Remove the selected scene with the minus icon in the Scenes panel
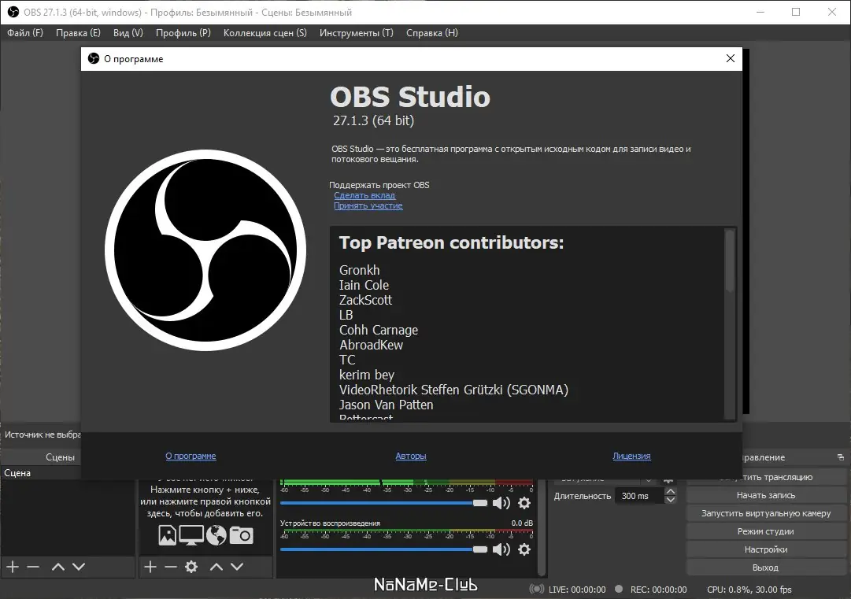851x599 pixels. click(33, 567)
